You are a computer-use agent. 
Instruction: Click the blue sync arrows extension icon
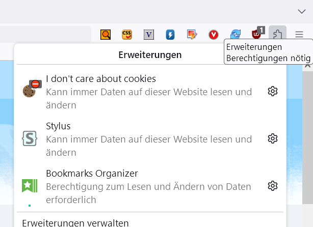coord(235,35)
